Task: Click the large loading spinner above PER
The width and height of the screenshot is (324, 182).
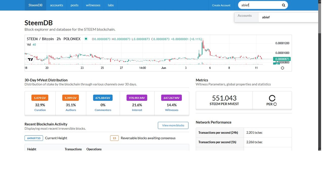Action: pos(272,98)
